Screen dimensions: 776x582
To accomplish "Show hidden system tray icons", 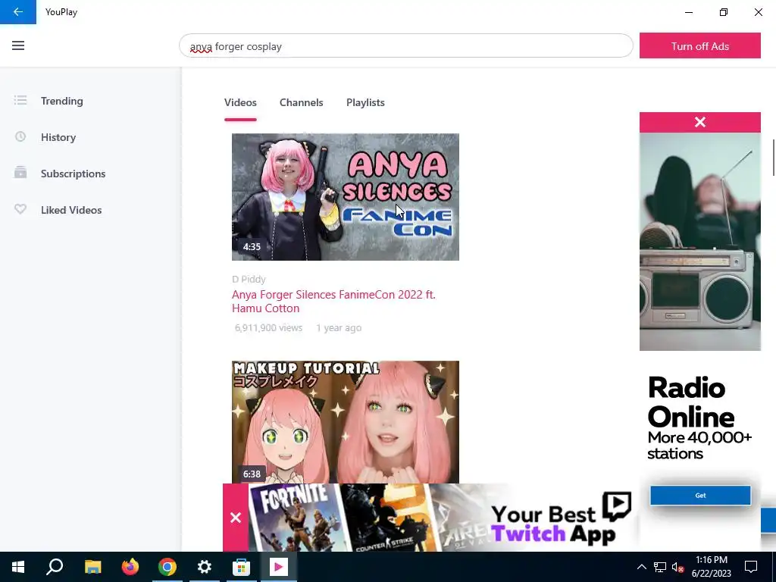I will pos(641,567).
